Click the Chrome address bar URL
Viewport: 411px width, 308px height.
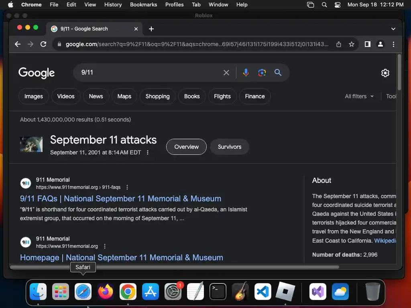(197, 44)
